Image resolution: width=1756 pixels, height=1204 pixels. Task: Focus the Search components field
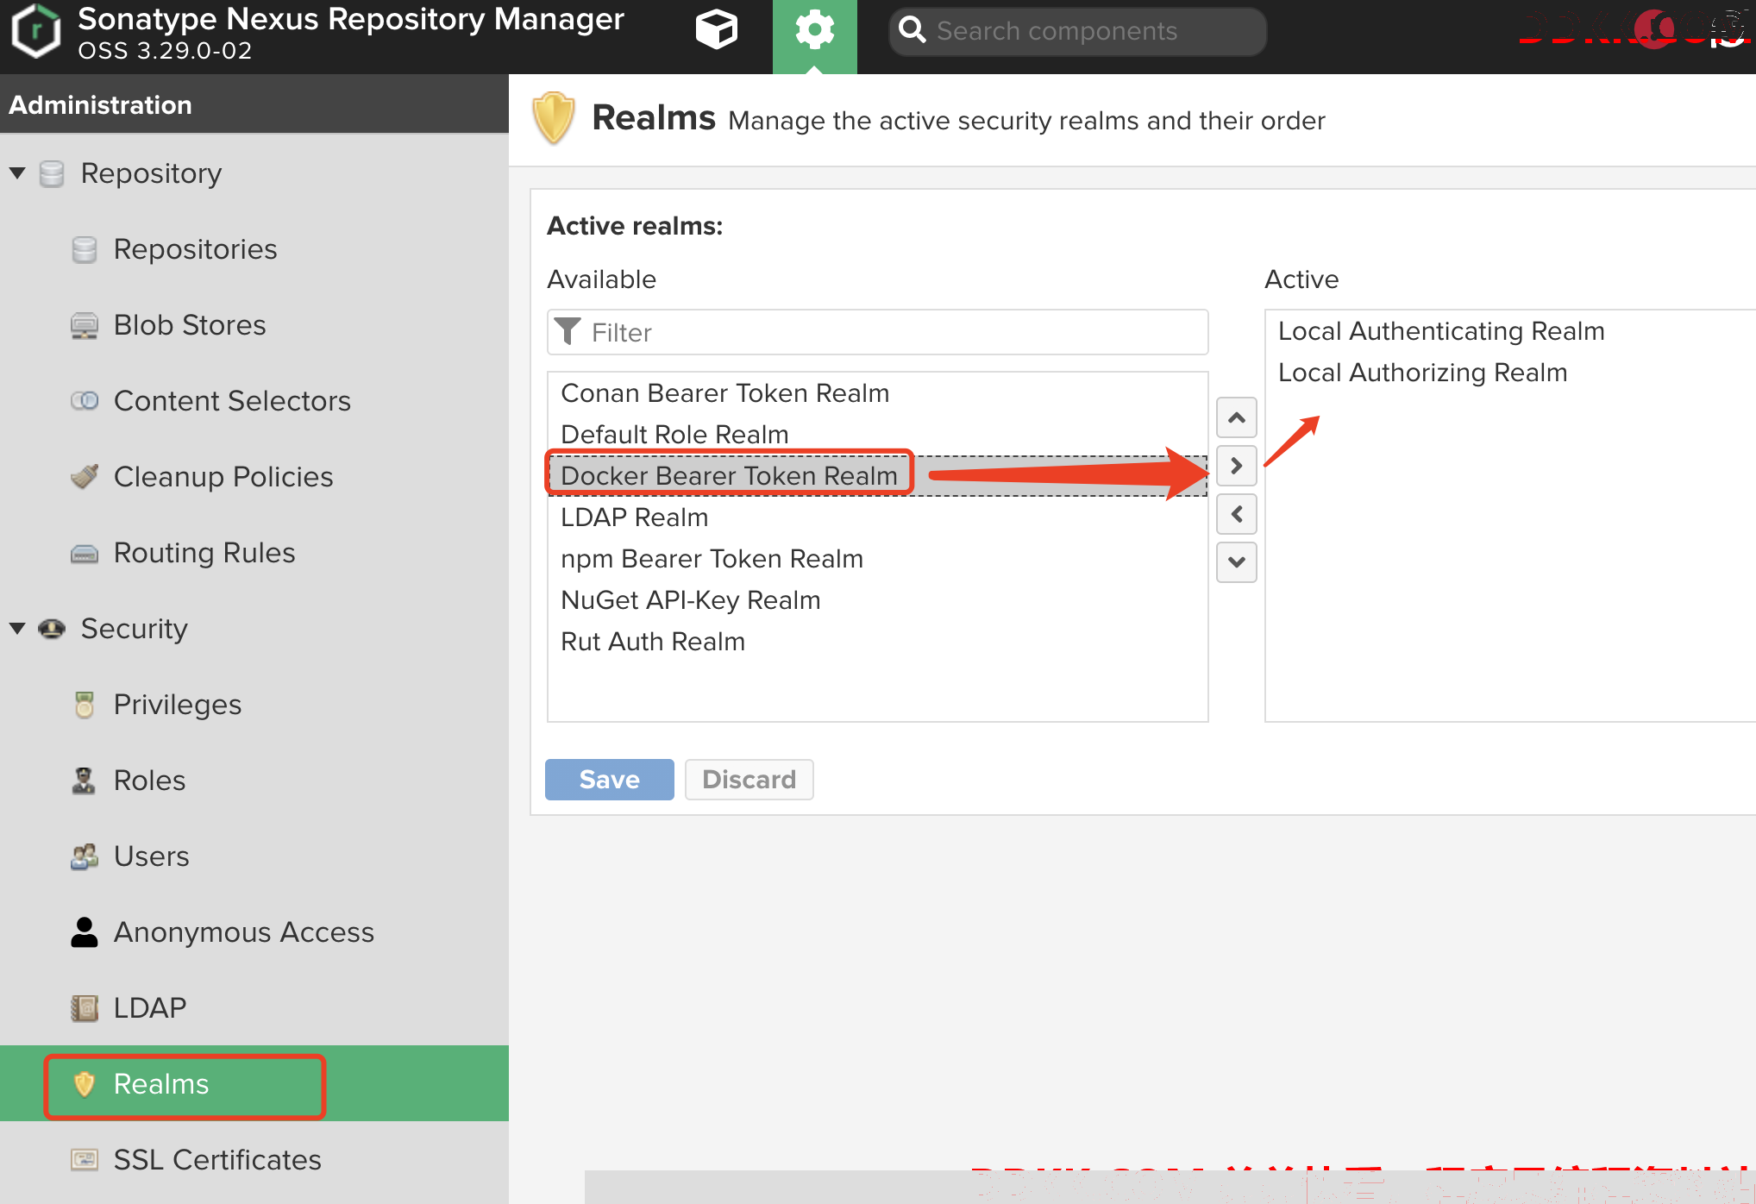coord(1078,32)
